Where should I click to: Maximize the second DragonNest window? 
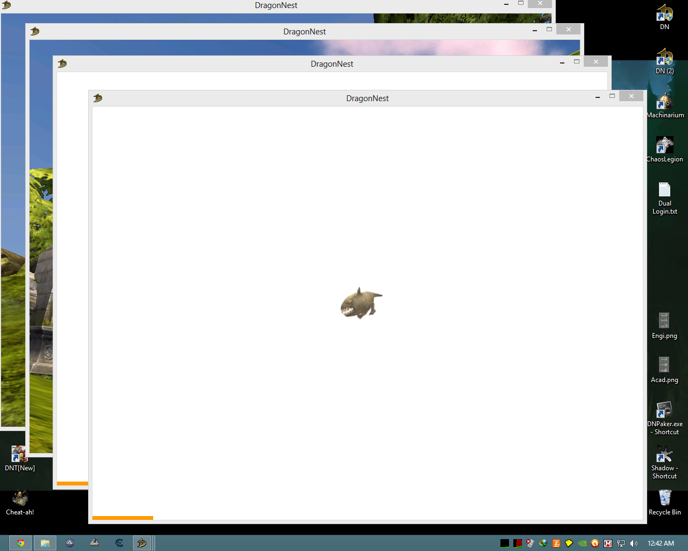[x=549, y=29]
